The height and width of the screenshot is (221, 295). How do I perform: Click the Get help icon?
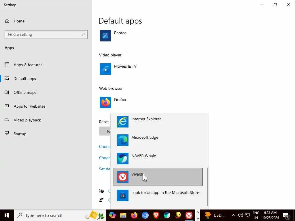[101, 191]
